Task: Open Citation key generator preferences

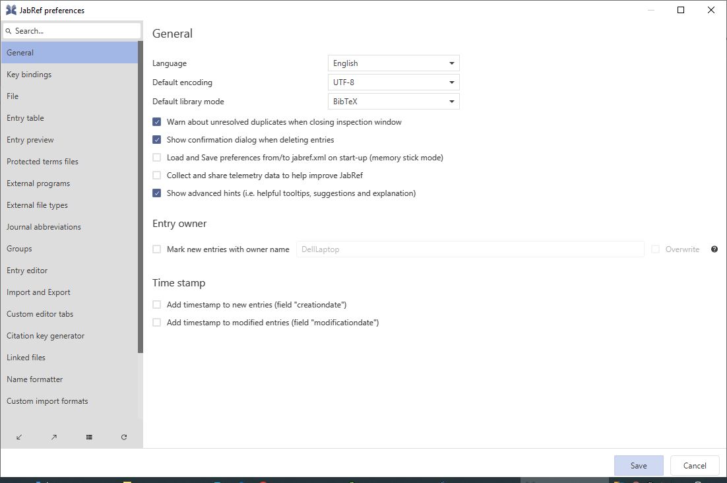Action: point(69,336)
